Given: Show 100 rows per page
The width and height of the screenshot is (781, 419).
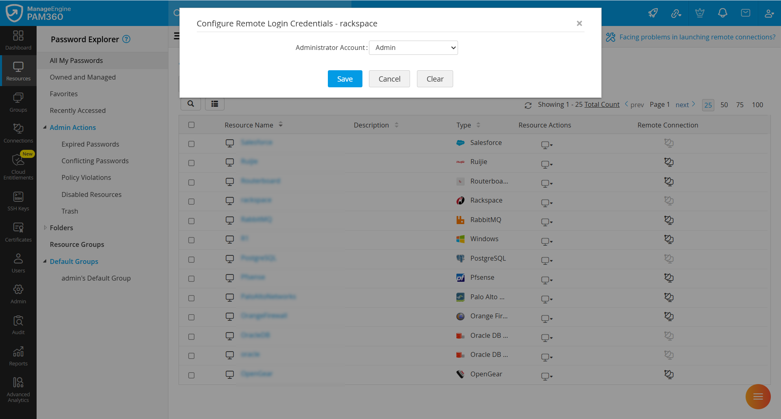Looking at the screenshot, I should point(757,105).
